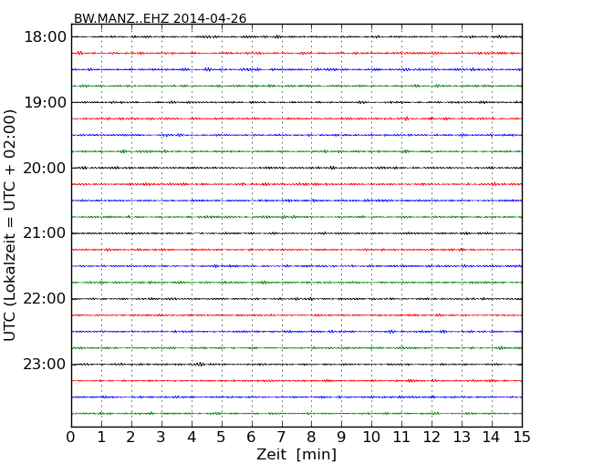Click the x-axis tick label 9
Screen dimensions: 593x474
[x=341, y=438]
